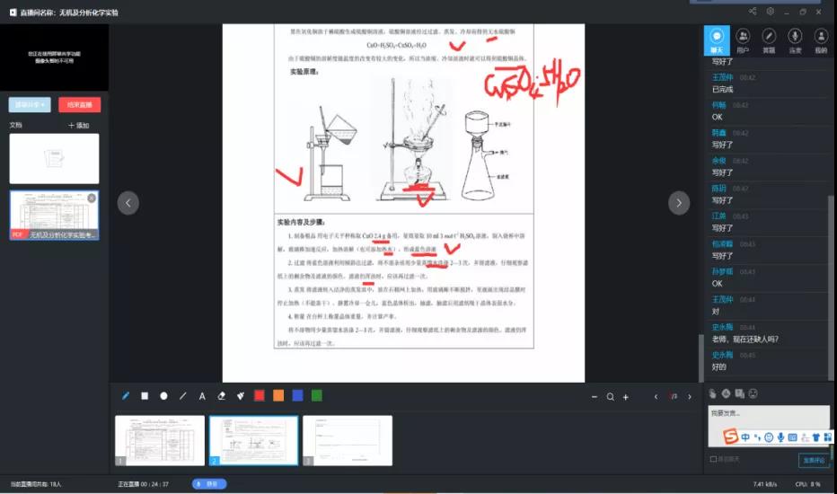This screenshot has height=494, width=837.
Task: Click Sogou voice input microphone
Action: tap(780, 437)
